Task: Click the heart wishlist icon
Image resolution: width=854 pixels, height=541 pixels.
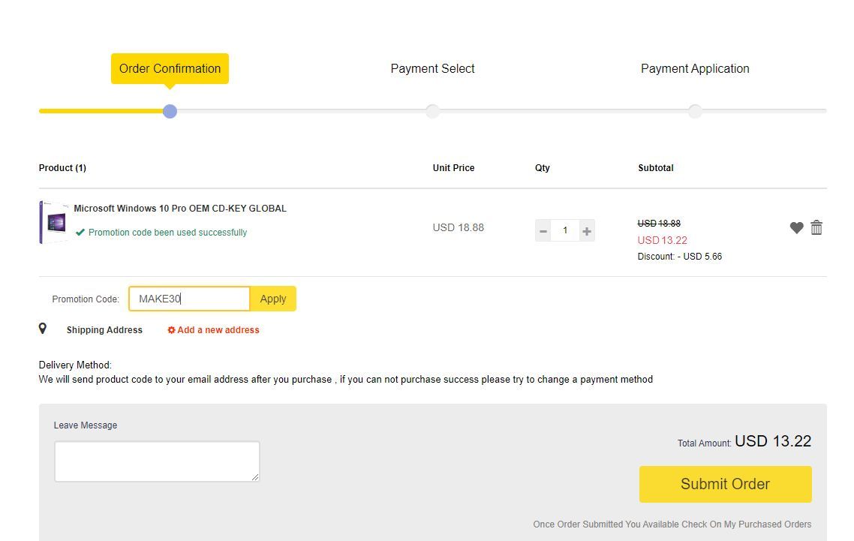Action: coord(796,228)
